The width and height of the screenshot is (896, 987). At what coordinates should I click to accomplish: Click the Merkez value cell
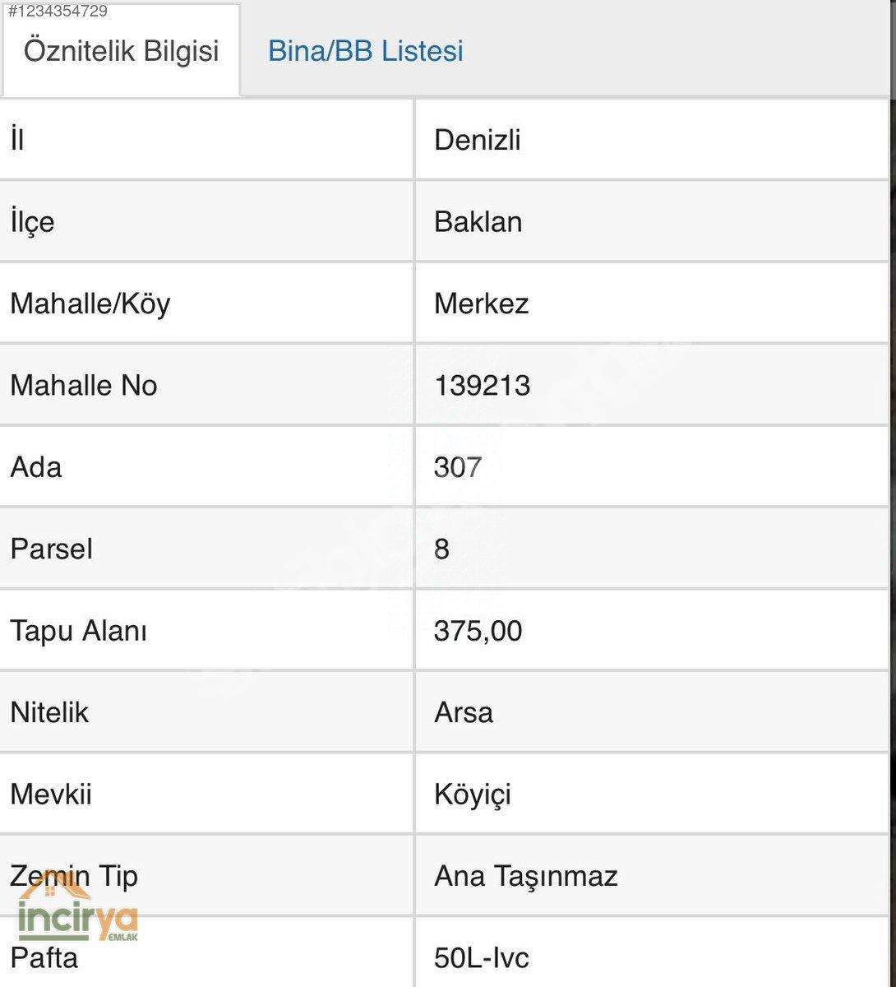point(652,304)
